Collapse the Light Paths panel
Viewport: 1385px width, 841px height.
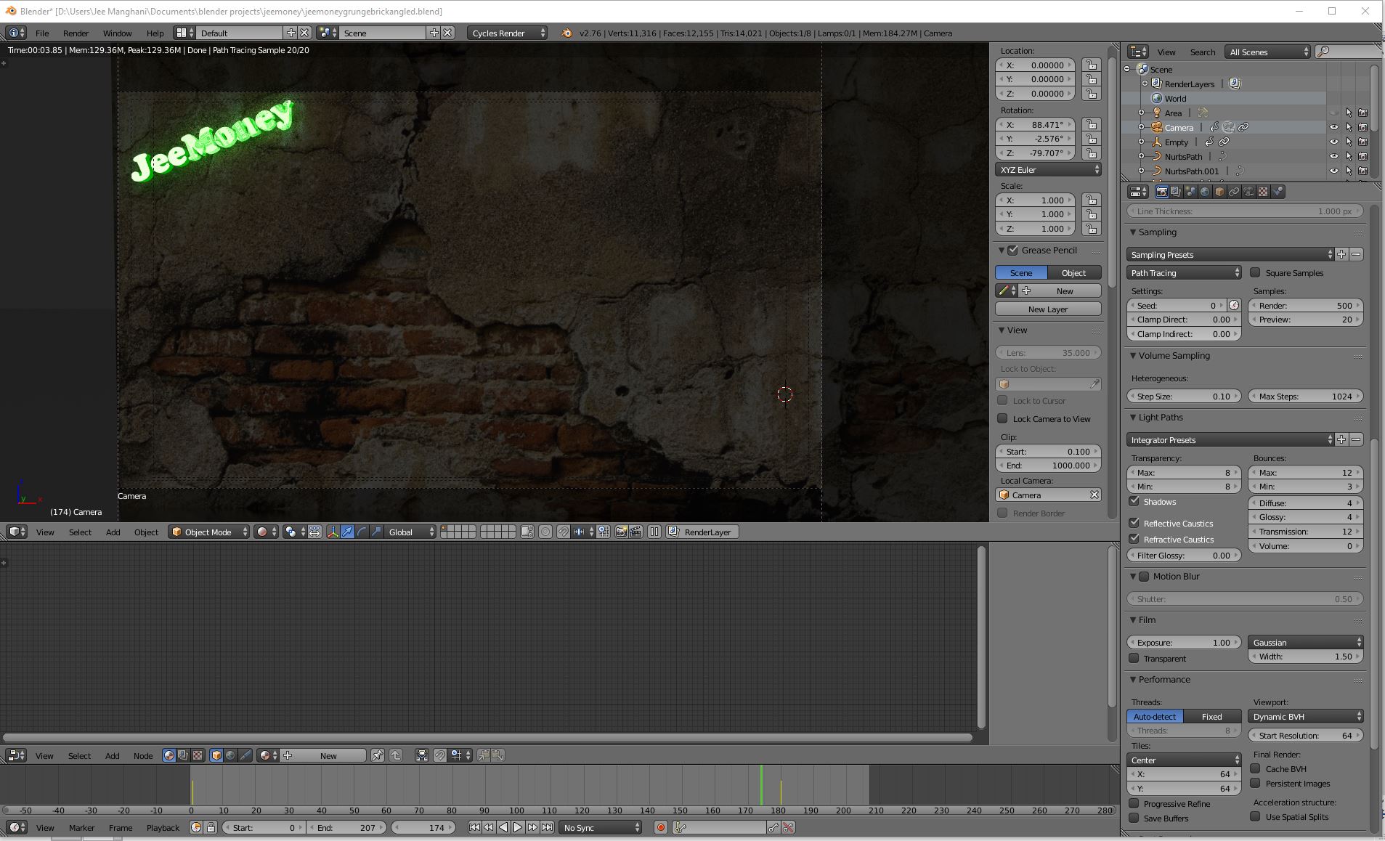(x=1132, y=418)
